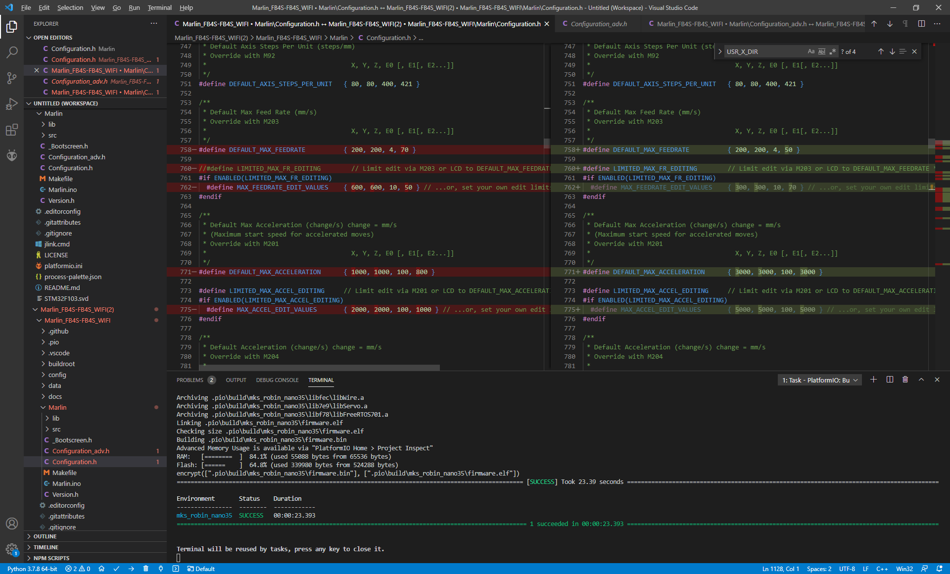Viewport: 950px width, 574px height.
Task: Open the Terminal menu
Action: tap(159, 7)
